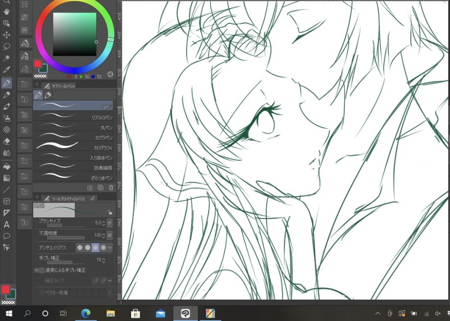Collapse the 速度による手ブレ補正 tree section
Viewport: 450px width, 321px height.
37,270
